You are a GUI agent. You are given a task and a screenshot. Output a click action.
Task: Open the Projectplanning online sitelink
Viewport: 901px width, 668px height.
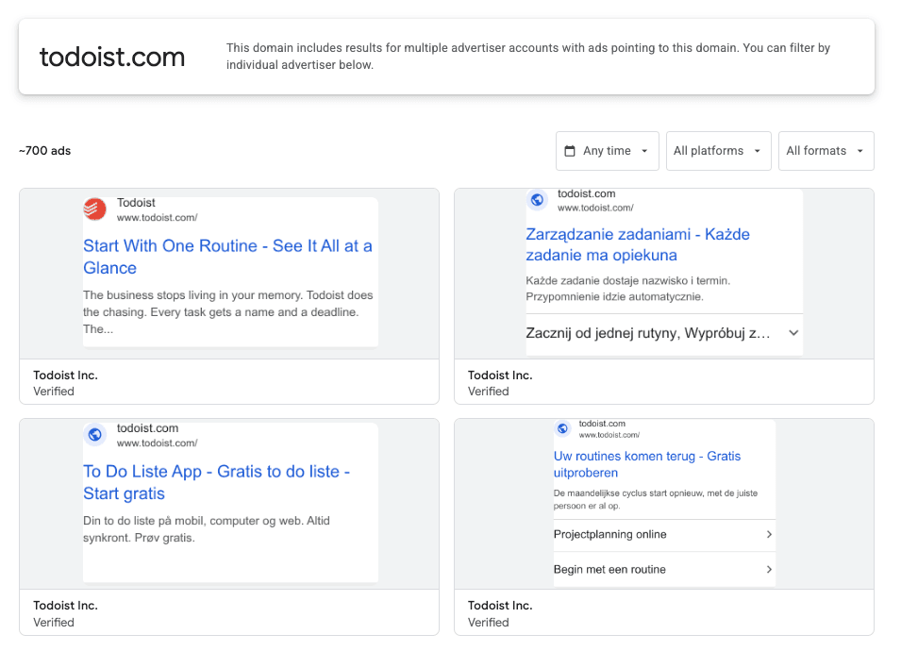[663, 535]
